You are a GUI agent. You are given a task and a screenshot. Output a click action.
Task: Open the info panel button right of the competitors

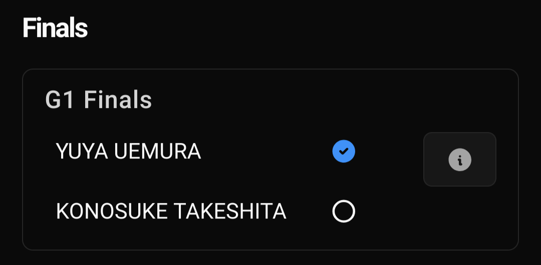[459, 159]
